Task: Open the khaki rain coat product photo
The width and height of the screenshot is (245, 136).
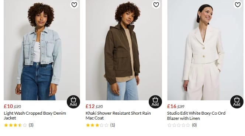Action: point(124,50)
